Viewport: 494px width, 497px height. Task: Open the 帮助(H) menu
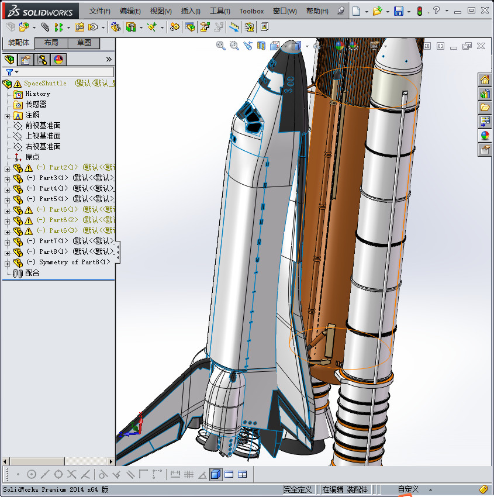(317, 12)
